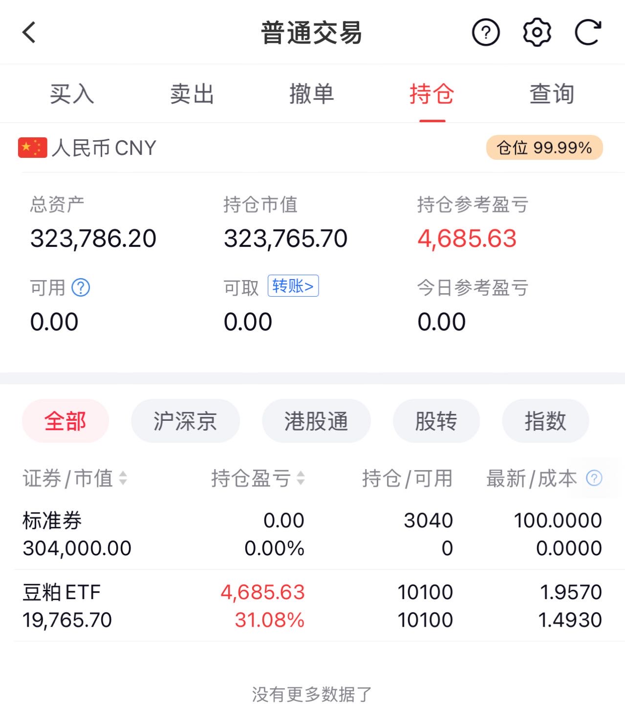
Task: Select the 沪深京 filter chip
Action: pyautogui.click(x=185, y=421)
